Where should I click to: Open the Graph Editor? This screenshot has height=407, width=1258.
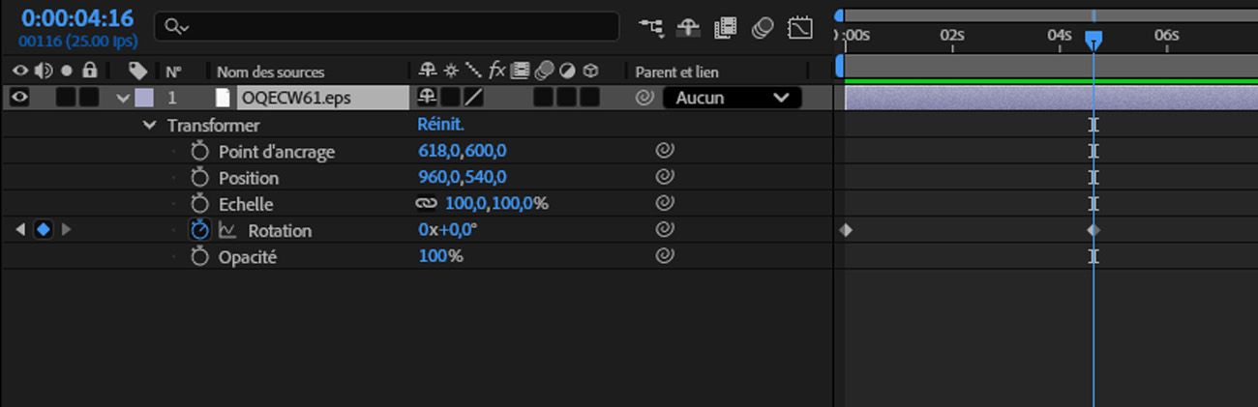click(x=800, y=28)
